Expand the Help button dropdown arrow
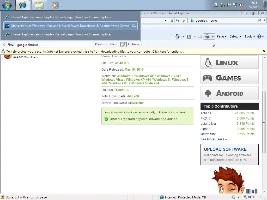267x200 pixels. [x=263, y=36]
